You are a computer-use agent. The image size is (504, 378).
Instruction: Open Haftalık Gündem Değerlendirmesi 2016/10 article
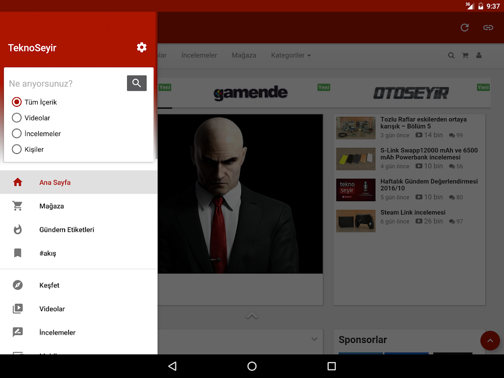(x=429, y=185)
